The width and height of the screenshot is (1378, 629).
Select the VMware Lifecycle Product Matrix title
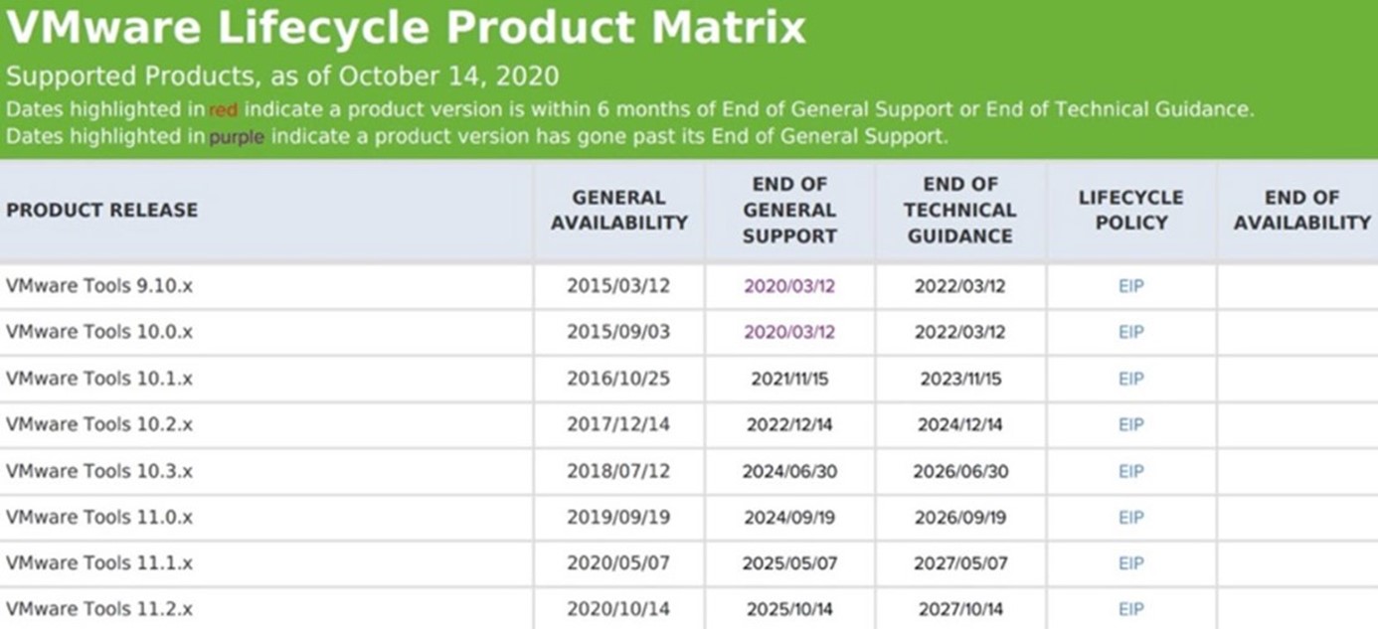[406, 28]
